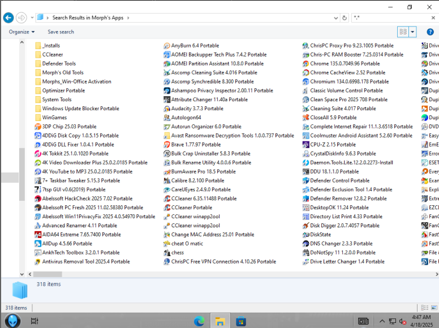Select DDU 18.1.1.0 Portable entry

click(330, 171)
